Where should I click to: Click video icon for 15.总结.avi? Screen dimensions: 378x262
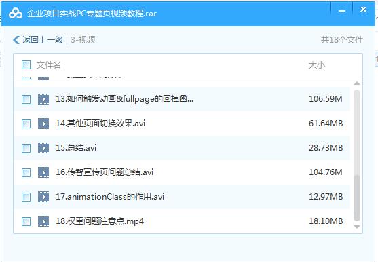(43, 148)
